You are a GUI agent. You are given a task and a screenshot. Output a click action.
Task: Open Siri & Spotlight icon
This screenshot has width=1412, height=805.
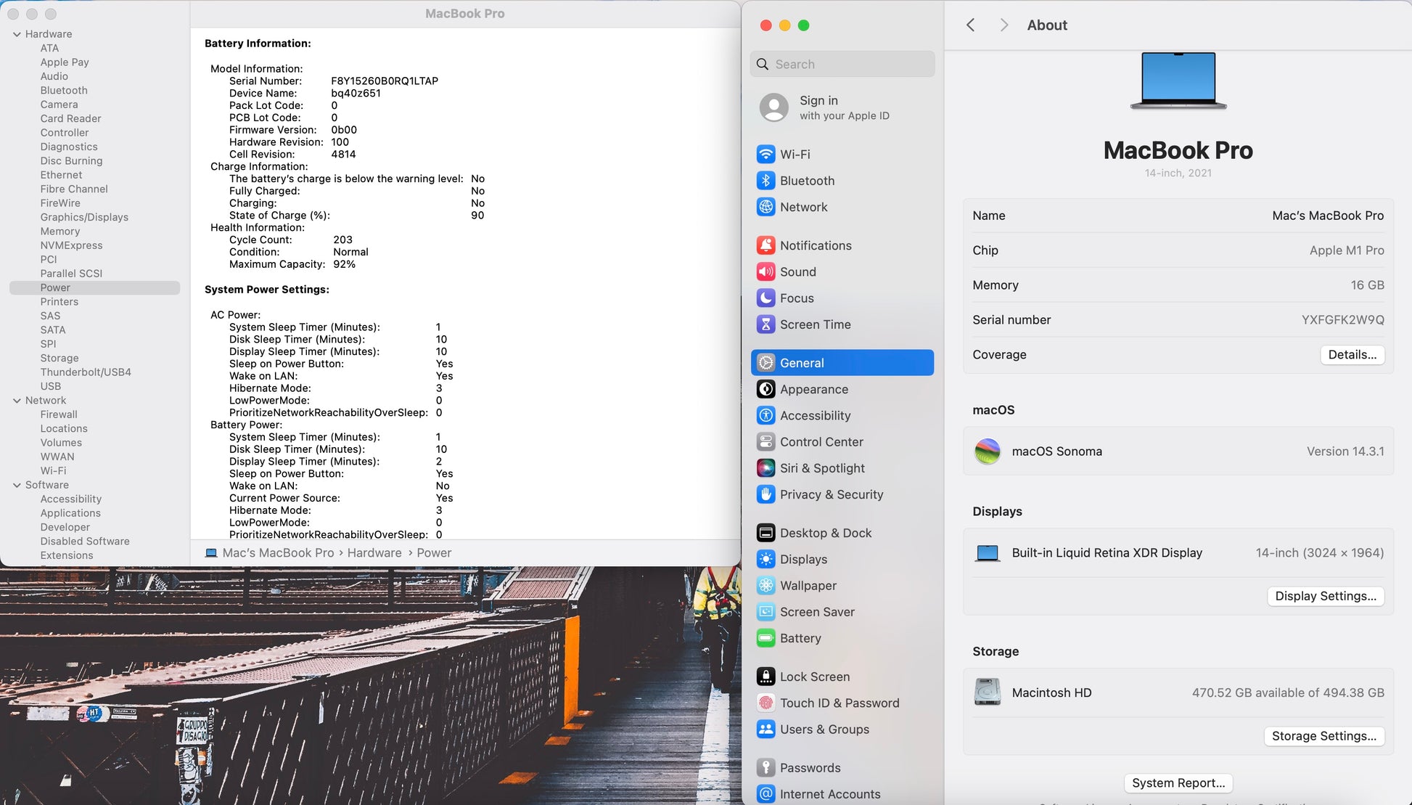(x=765, y=468)
